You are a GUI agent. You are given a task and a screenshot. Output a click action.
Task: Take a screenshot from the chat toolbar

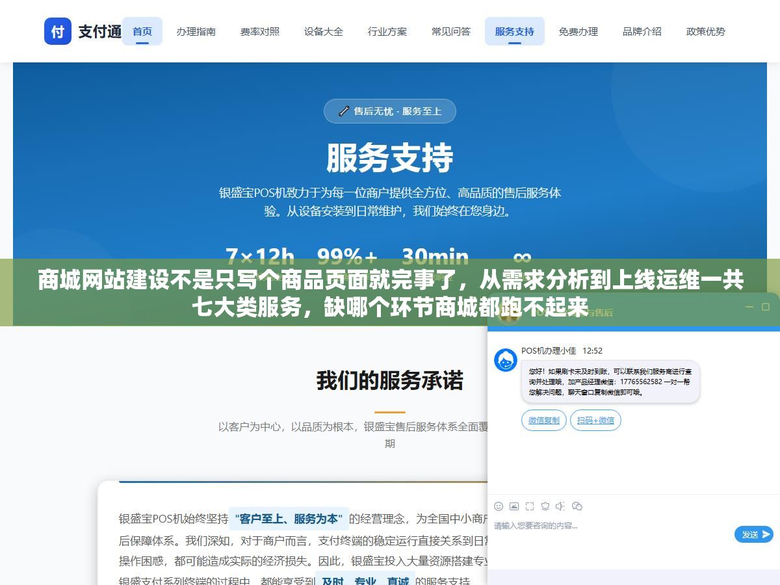coord(530,506)
